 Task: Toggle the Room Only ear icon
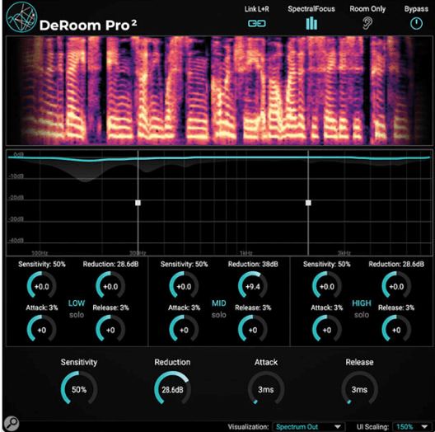pos(367,23)
